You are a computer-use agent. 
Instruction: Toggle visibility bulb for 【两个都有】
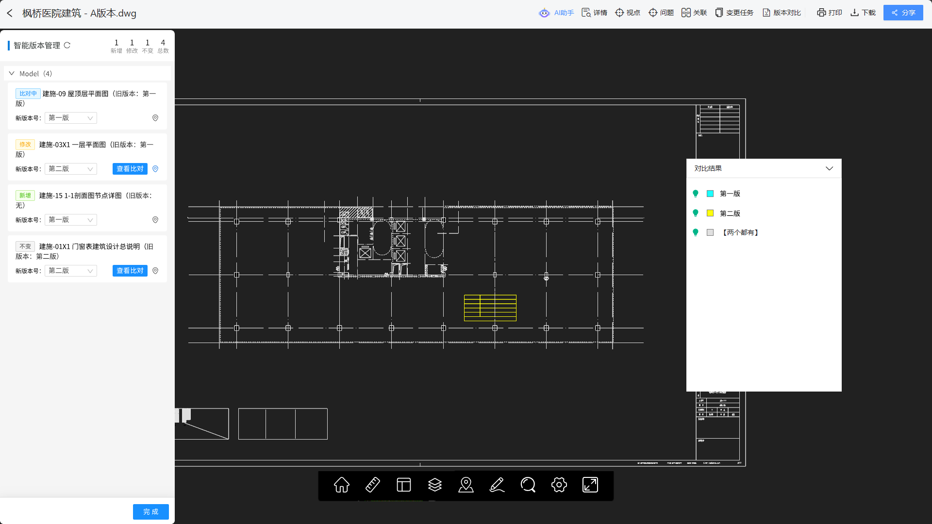(x=696, y=232)
